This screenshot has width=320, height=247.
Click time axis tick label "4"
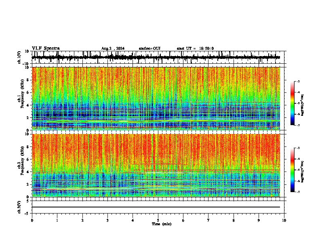click(133, 220)
